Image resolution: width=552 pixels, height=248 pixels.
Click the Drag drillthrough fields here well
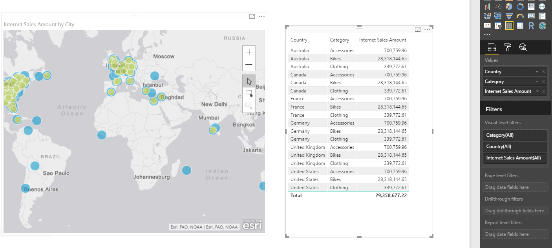515,211
